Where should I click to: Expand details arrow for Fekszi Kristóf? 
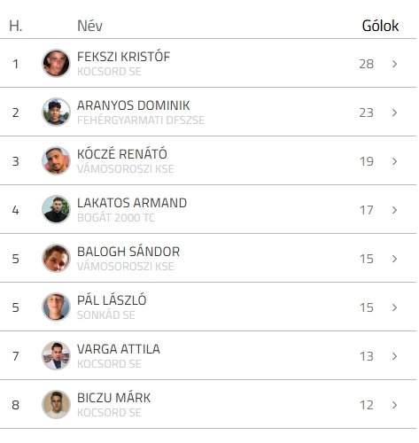394,64
